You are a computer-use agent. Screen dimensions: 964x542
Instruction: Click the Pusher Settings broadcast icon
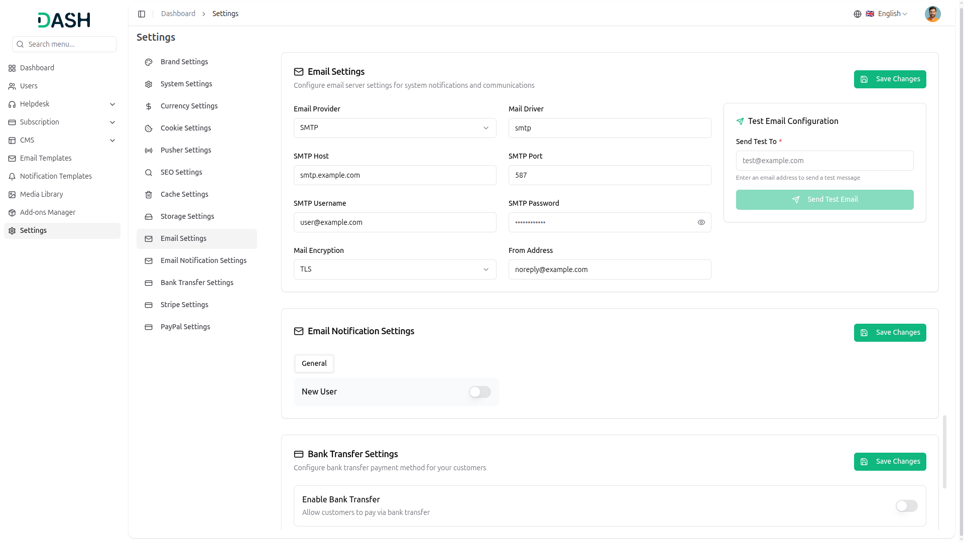pos(149,151)
